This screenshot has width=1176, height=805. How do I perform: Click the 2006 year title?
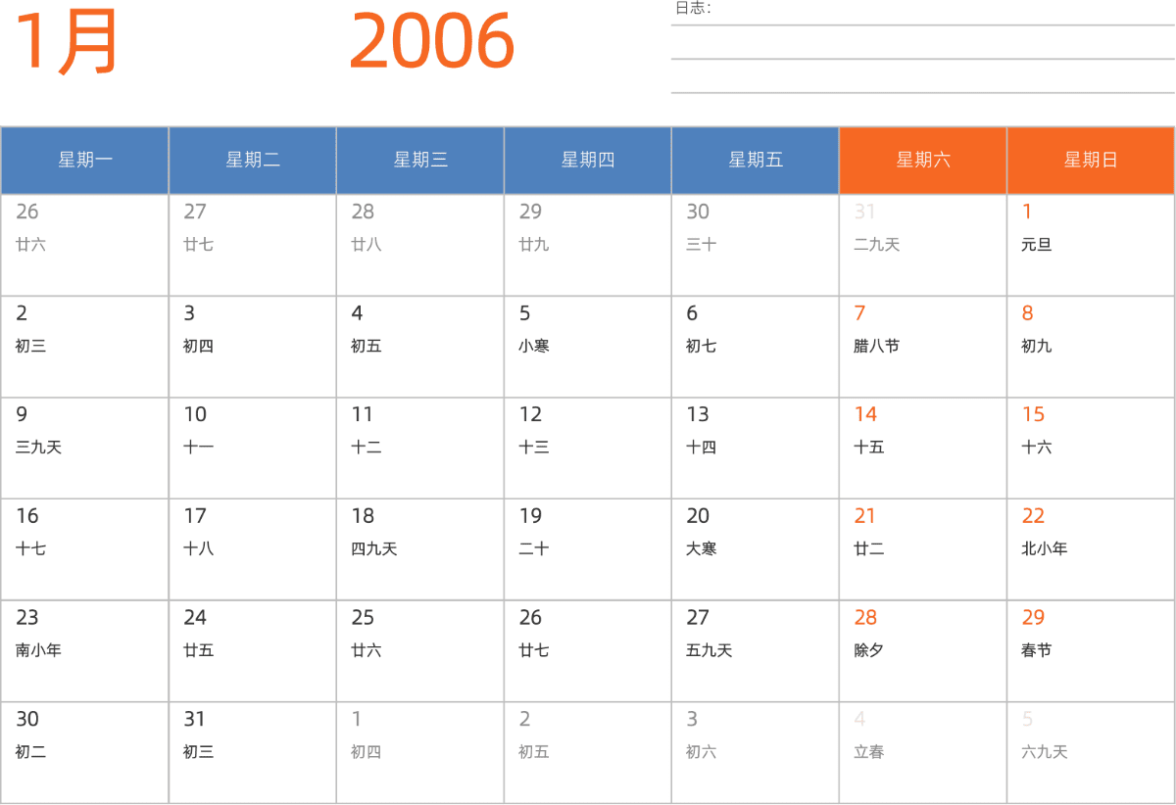click(432, 42)
